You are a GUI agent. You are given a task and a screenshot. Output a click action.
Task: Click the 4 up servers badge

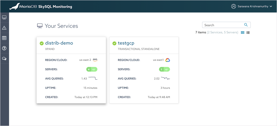[x=92, y=69]
